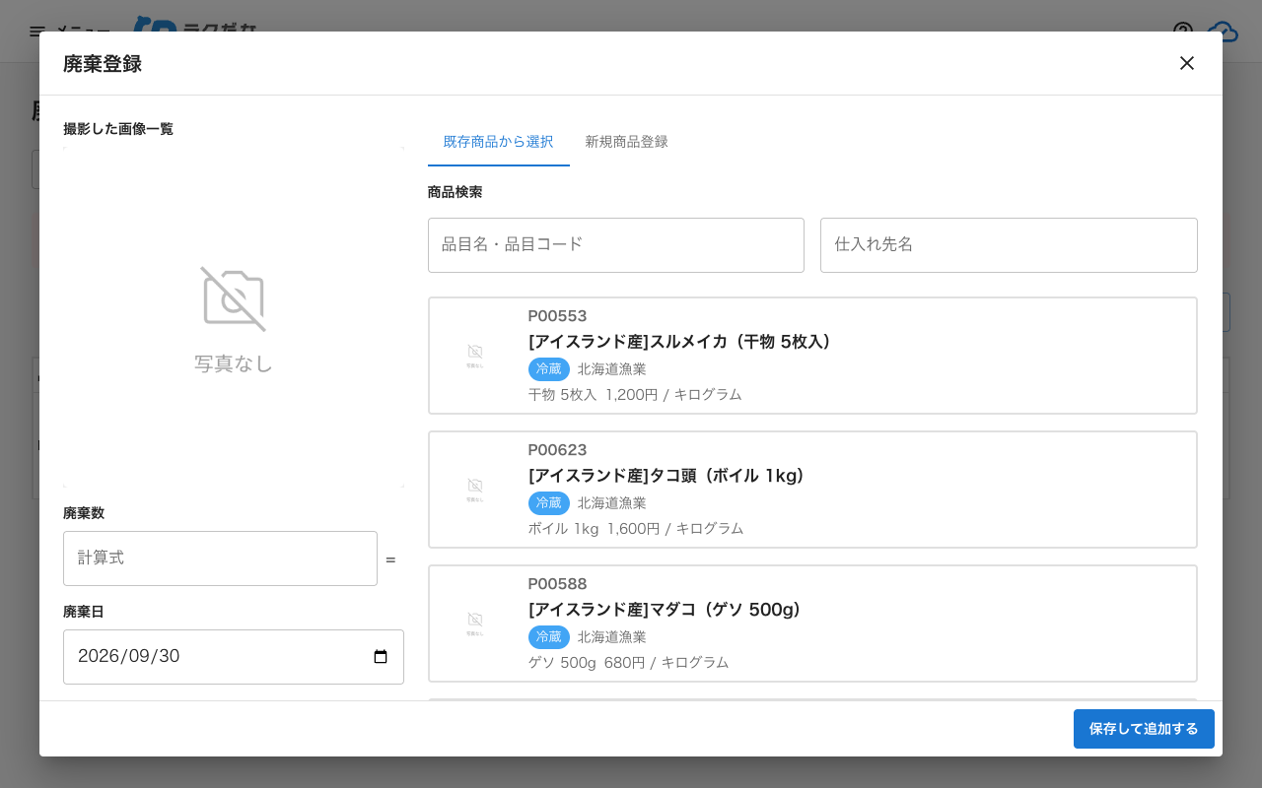Click 北海道漁業 supplier on P00623 row
This screenshot has height=788, width=1262.
[x=612, y=503]
